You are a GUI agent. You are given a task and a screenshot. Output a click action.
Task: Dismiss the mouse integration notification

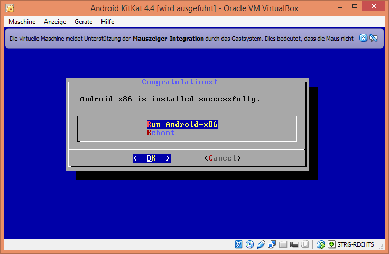click(x=363, y=38)
